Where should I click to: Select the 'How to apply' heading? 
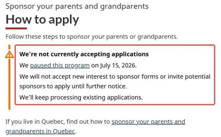pyautogui.click(x=42, y=20)
